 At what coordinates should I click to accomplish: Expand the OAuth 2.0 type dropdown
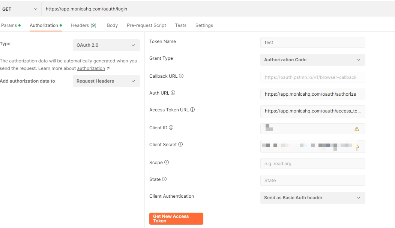point(106,45)
